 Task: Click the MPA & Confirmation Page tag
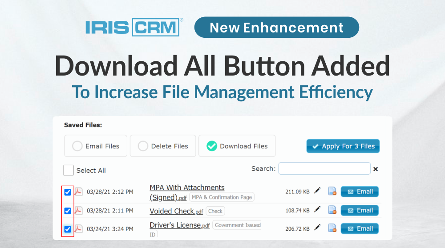pos(222,197)
